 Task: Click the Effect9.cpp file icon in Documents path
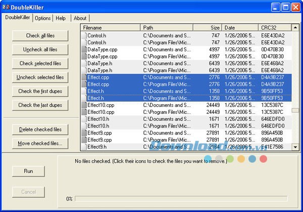tap(84, 133)
